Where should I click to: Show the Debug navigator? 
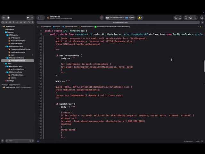click(25, 22)
